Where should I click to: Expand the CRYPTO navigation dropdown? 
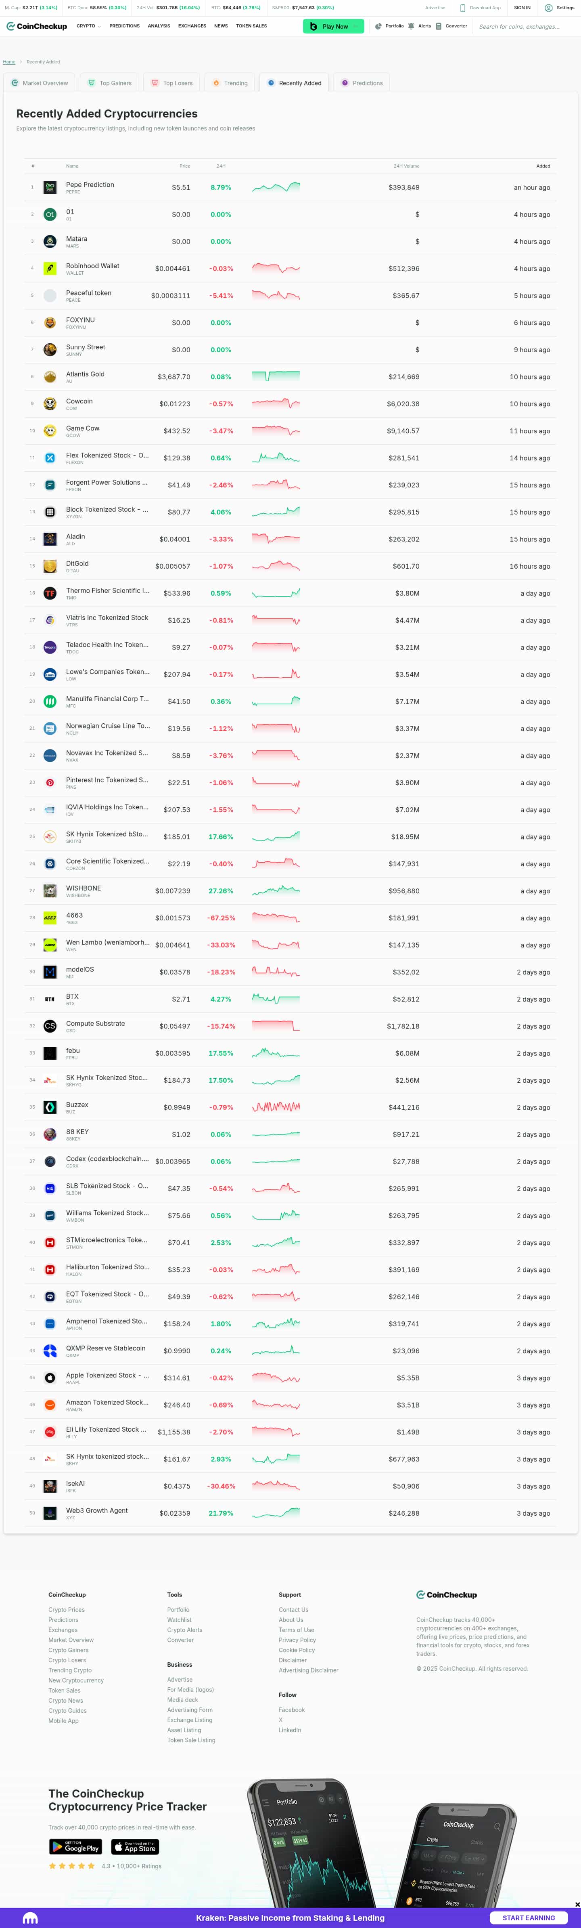point(88,26)
